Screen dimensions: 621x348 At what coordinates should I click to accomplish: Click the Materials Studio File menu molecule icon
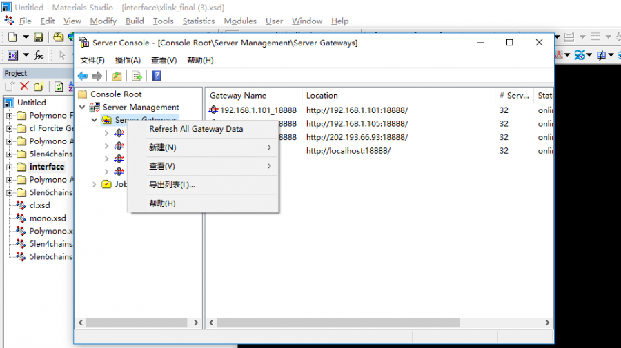click(9, 20)
